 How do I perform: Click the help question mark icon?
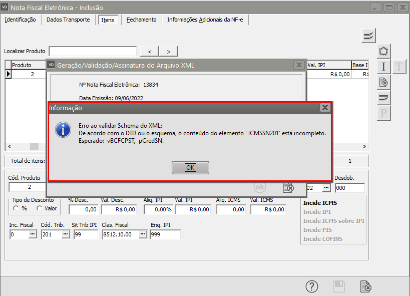pyautogui.click(x=312, y=286)
